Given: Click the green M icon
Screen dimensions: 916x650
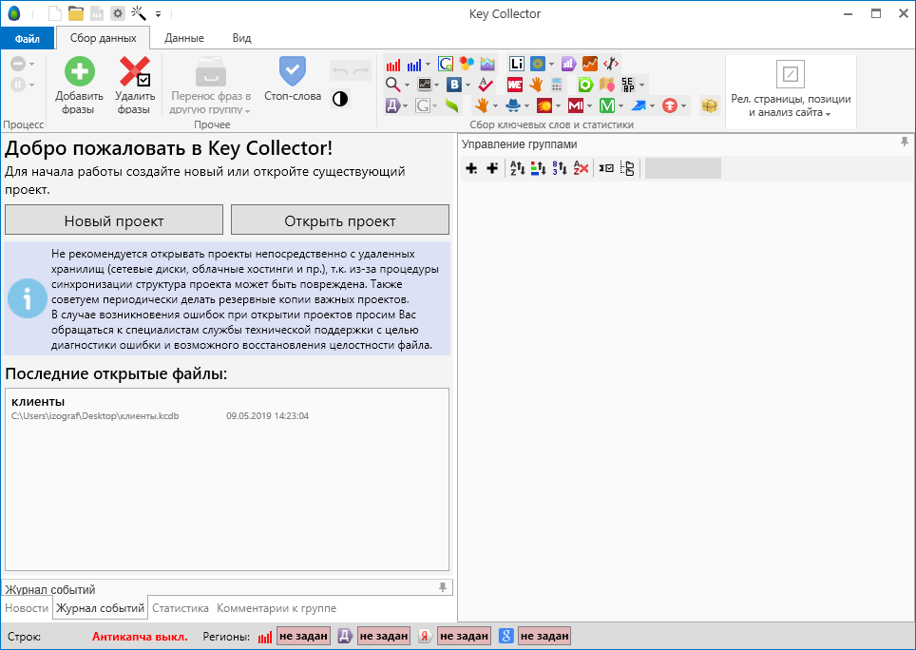Looking at the screenshot, I should (x=607, y=105).
